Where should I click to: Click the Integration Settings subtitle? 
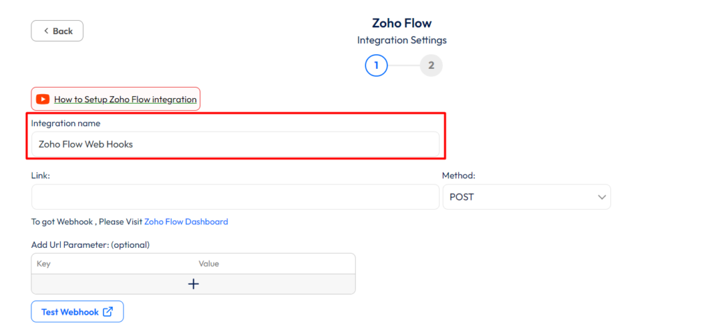pyautogui.click(x=402, y=40)
